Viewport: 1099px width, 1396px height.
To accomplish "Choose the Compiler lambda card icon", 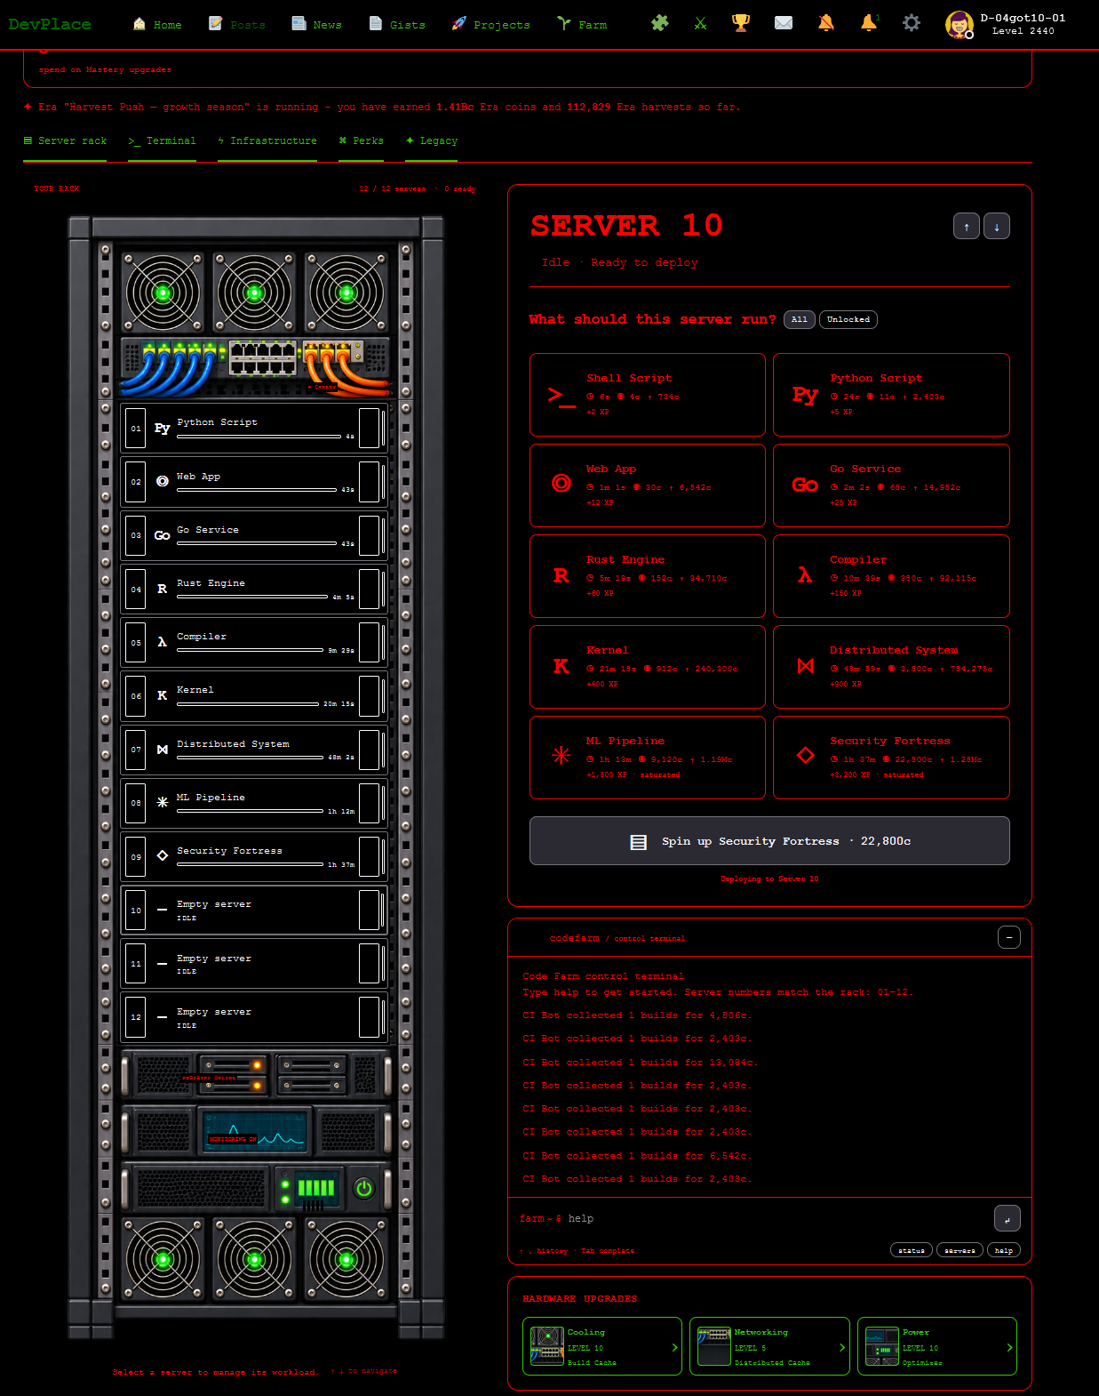I will pos(805,576).
